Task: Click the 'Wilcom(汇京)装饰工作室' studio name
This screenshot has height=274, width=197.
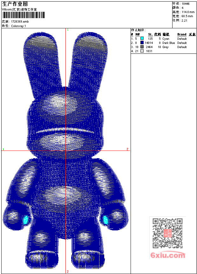Action: [19, 10]
